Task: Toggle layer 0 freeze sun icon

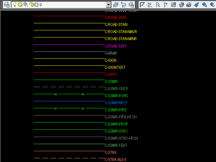Action: [x=20, y=5]
